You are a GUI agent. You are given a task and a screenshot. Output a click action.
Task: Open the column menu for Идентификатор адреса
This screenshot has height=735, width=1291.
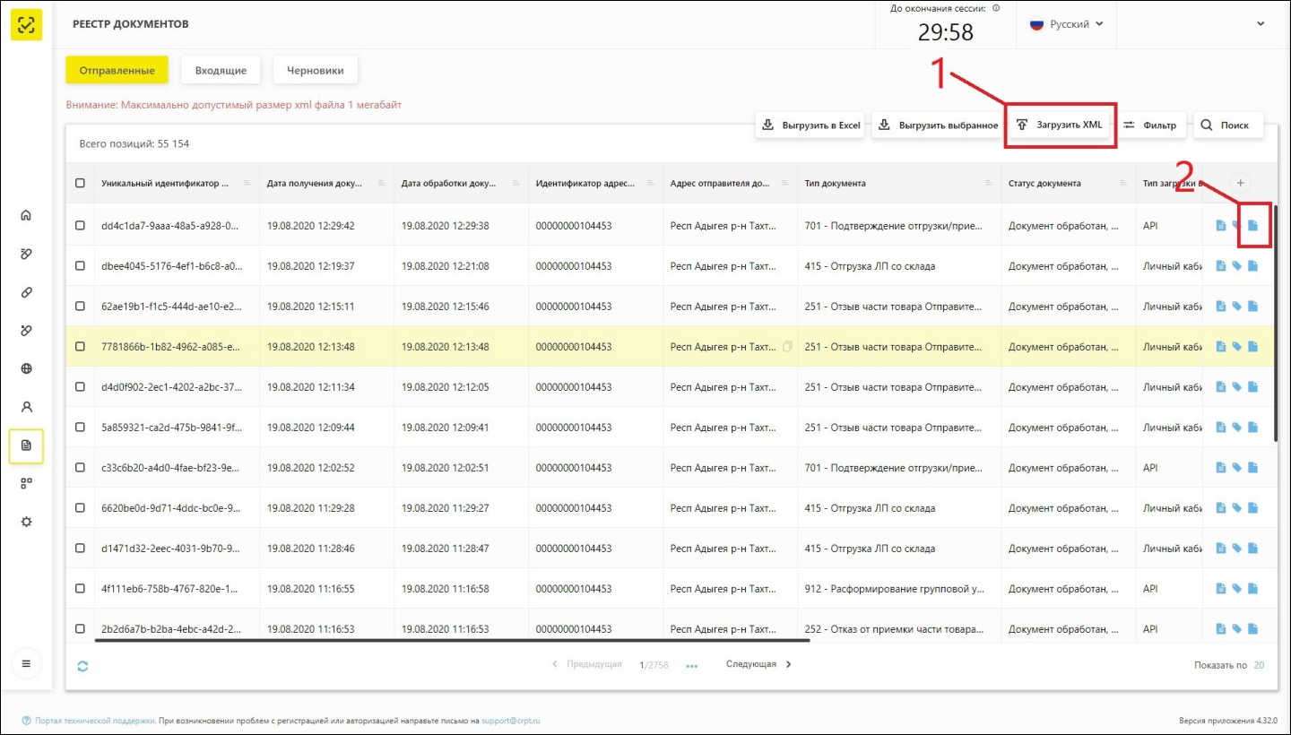click(x=651, y=183)
